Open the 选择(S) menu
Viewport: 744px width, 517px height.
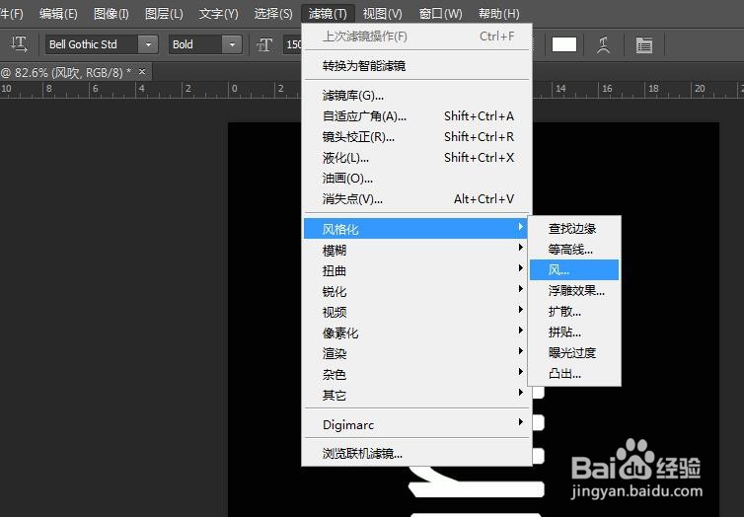pyautogui.click(x=272, y=13)
